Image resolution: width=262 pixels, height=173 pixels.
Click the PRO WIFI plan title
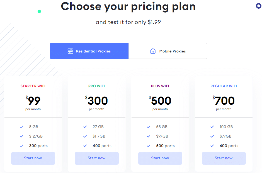coord(96,86)
